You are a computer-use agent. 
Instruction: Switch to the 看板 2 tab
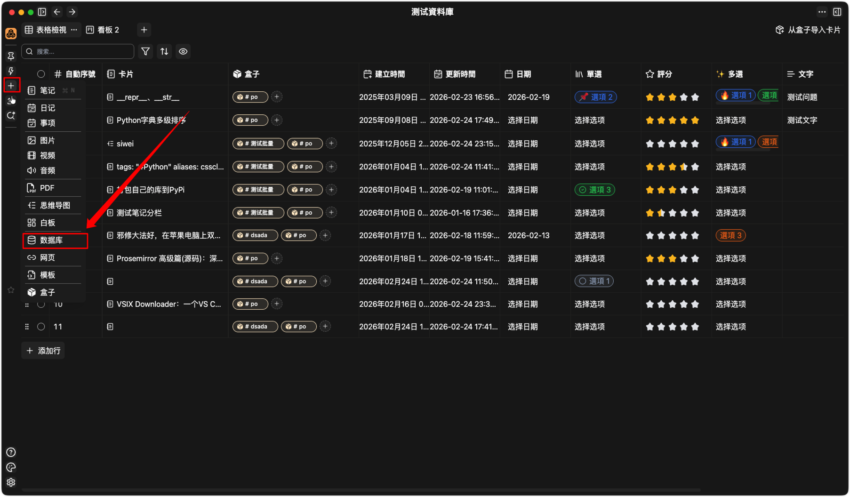tap(103, 30)
